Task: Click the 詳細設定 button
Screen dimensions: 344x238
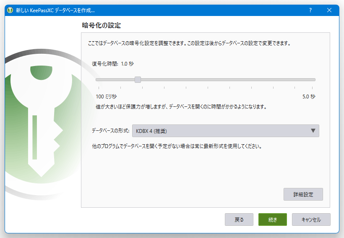Action: click(x=303, y=194)
